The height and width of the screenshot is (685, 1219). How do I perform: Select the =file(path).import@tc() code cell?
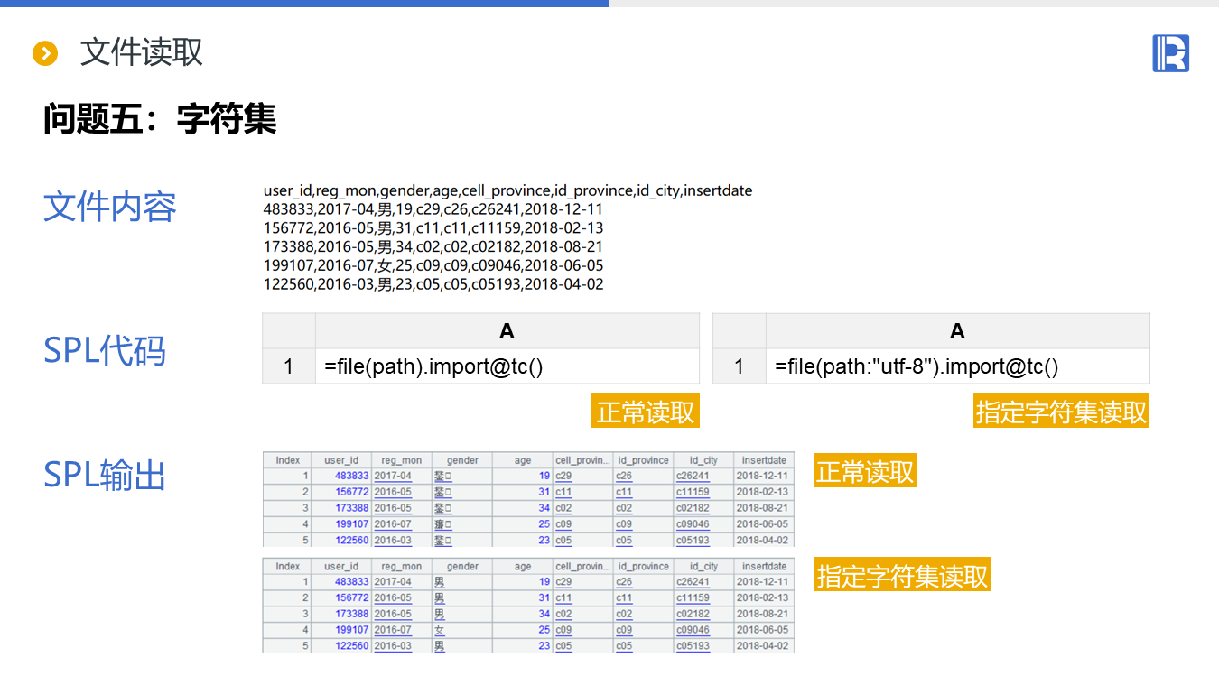(507, 366)
